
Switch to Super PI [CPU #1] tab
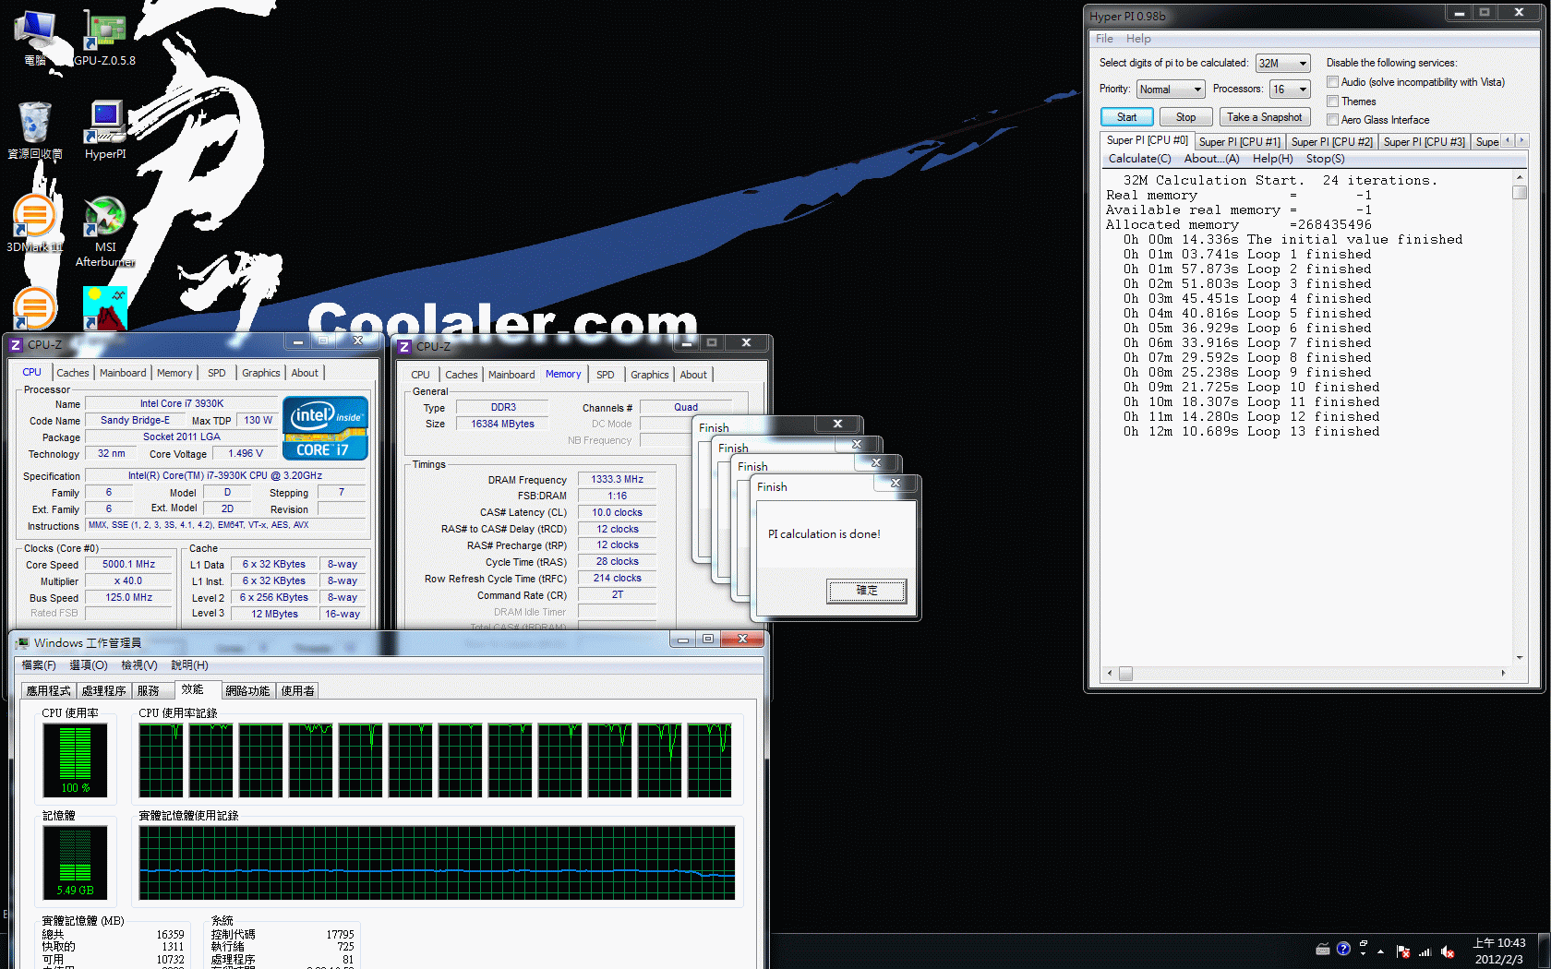1239,142
